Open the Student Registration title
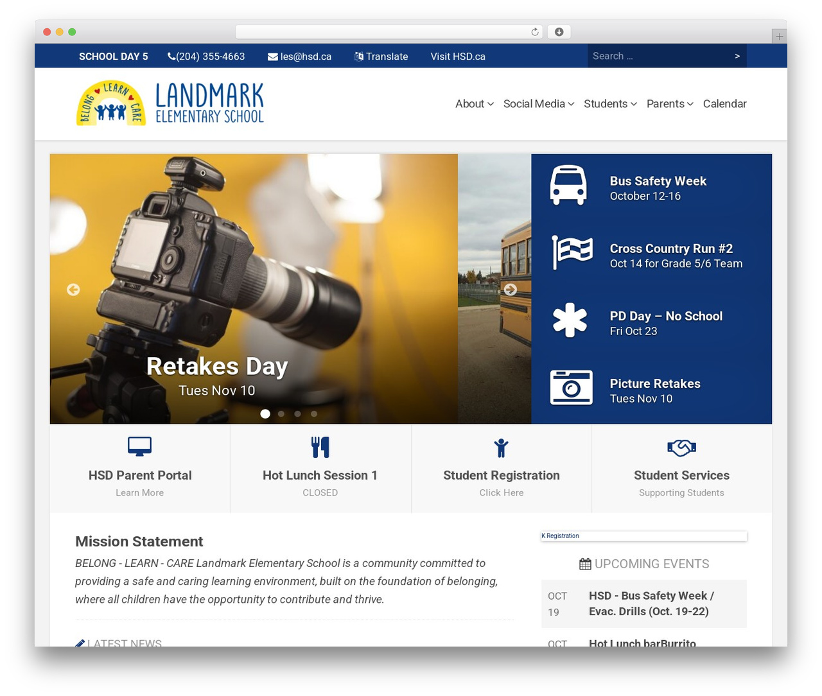Screen dimensions: 822x696 (x=502, y=475)
